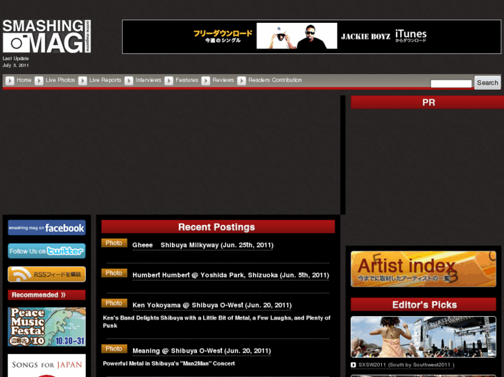The height and width of the screenshot is (377, 504).
Task: Open the Features menu item
Action: 186,80
